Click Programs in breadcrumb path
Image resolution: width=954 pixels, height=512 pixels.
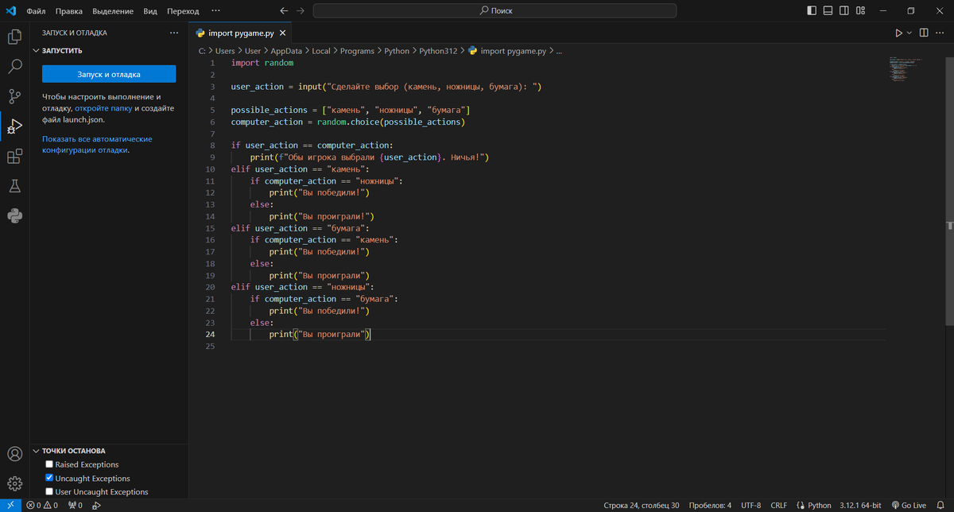(357, 50)
